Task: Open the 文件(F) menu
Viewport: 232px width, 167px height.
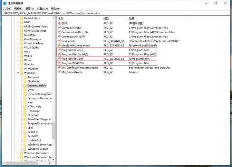Action: [x=7, y=9]
